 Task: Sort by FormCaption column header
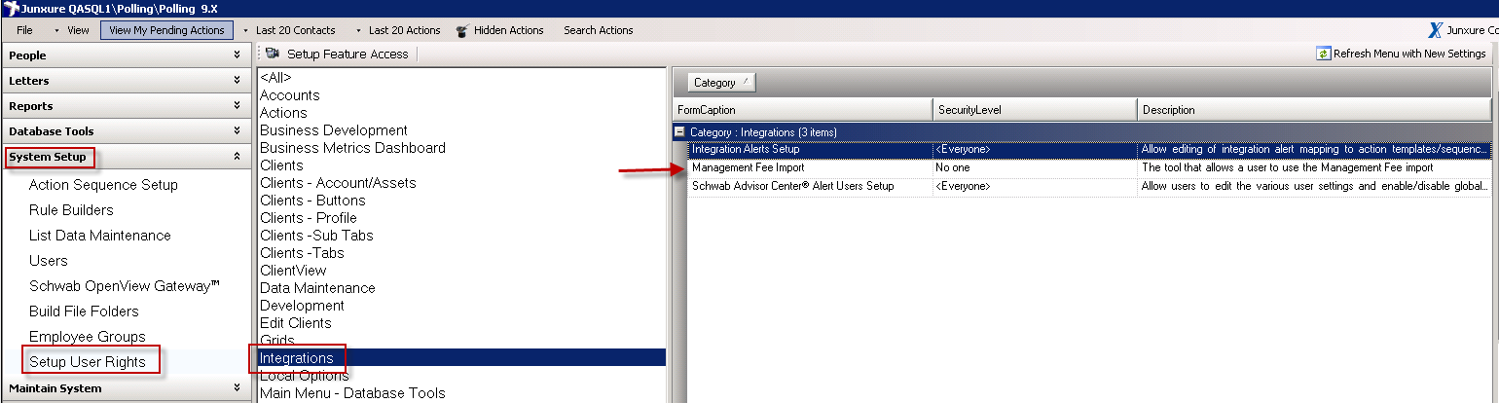(802, 110)
